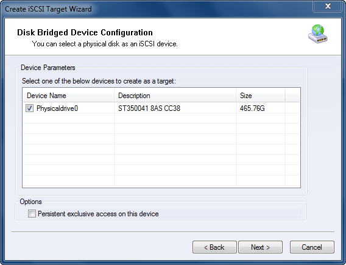This screenshot has width=346, height=265.
Task: Click the Disk Bridged Device Configuration heading
Action: [85, 32]
